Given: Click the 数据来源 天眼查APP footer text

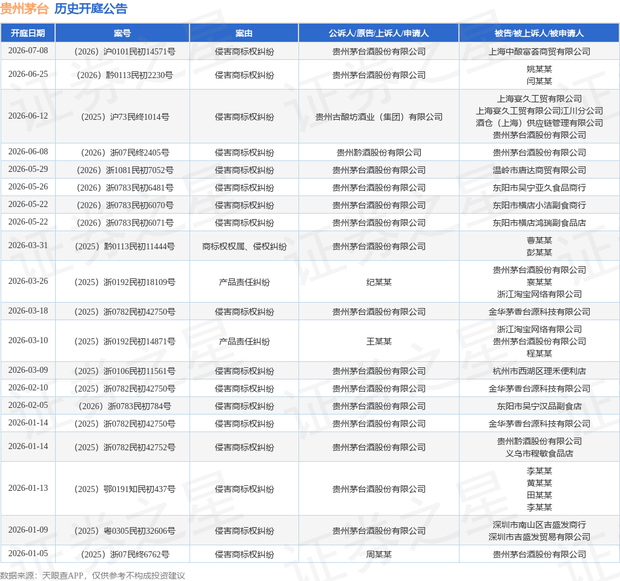Looking at the screenshot, I should 93,576.
